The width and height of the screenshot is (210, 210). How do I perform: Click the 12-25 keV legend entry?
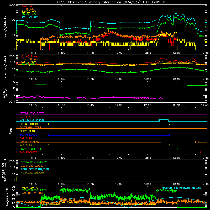29,12
